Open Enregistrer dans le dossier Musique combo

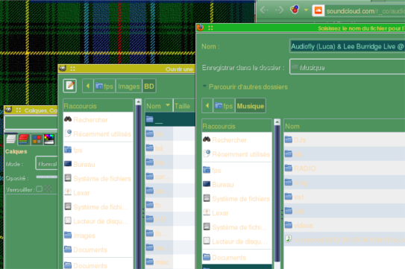pos(347,67)
